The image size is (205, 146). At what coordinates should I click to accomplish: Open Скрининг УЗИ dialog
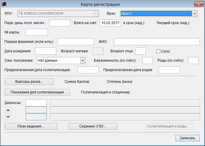[x=93, y=126]
